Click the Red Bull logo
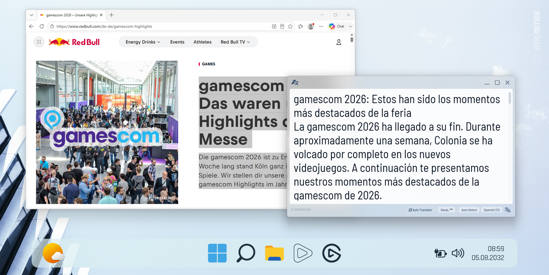The image size is (549, 275). pos(74,42)
